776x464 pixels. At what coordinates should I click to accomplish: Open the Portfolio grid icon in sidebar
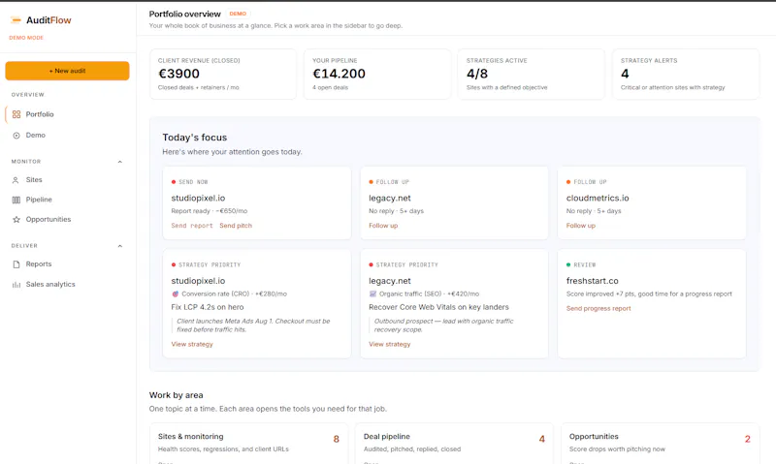point(16,114)
